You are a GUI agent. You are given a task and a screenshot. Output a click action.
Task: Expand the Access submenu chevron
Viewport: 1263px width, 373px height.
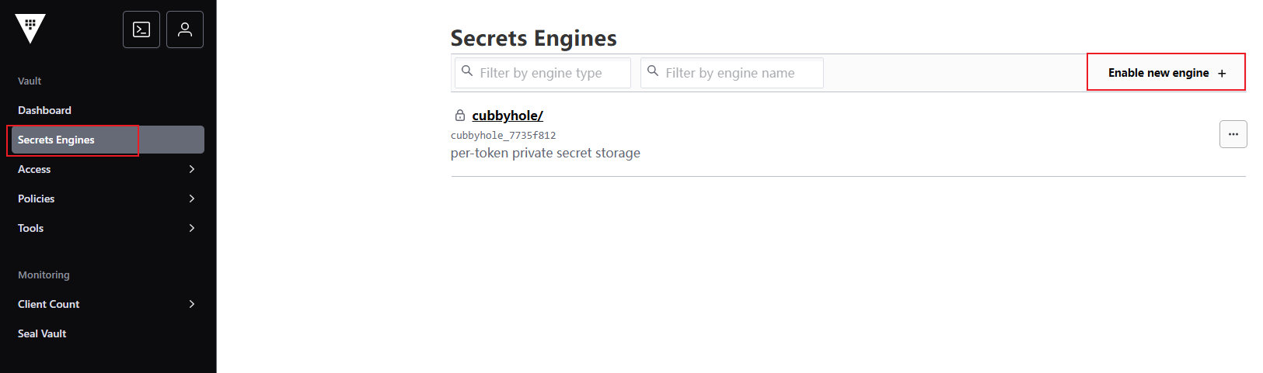[192, 169]
